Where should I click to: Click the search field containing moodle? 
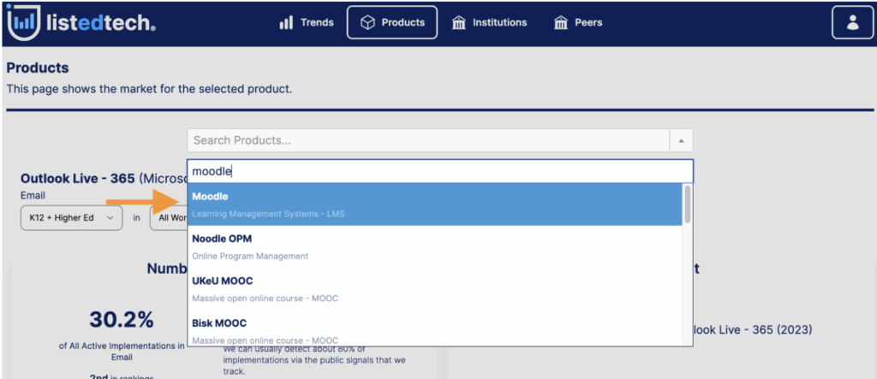(x=440, y=172)
